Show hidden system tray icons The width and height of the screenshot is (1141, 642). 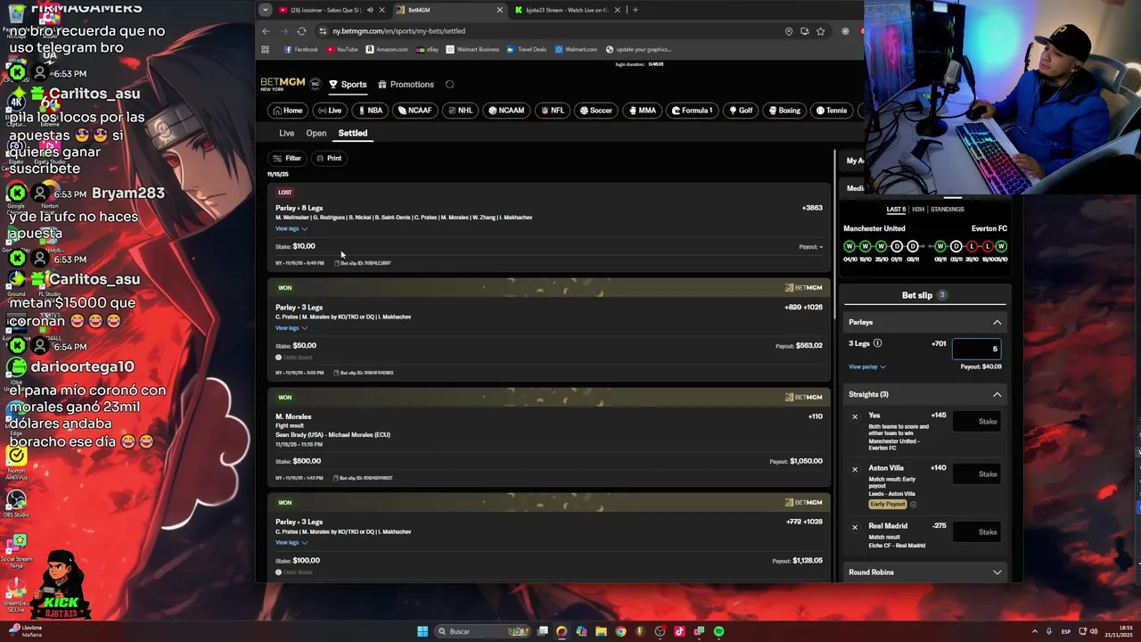(1035, 631)
